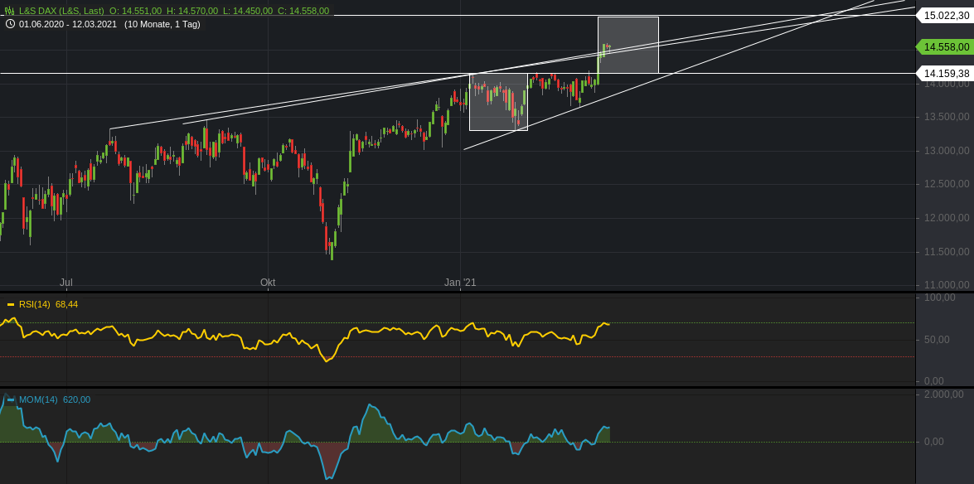Click the clock icon next to the date range
The width and height of the screenshot is (974, 484).
10,25
